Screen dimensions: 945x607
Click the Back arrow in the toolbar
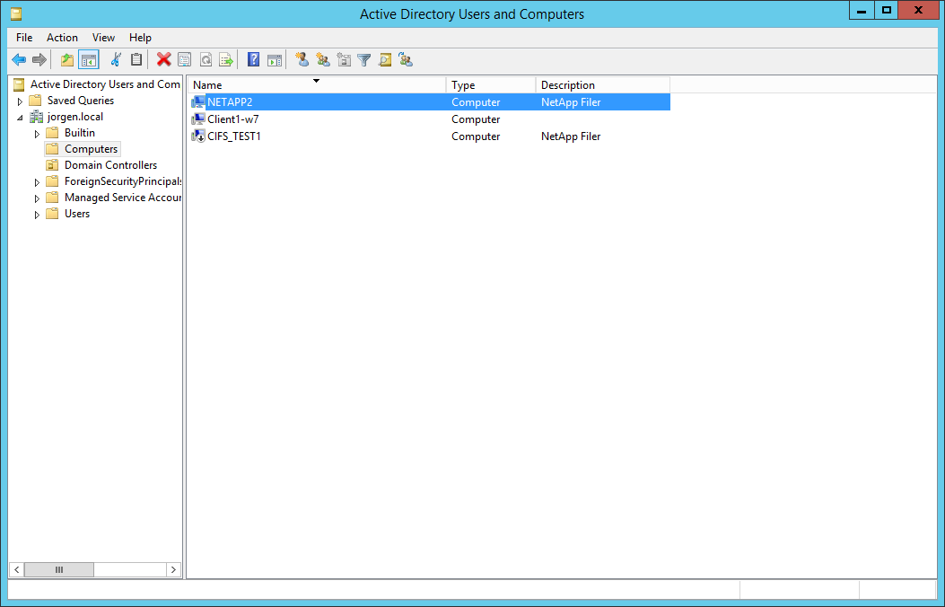(x=19, y=60)
